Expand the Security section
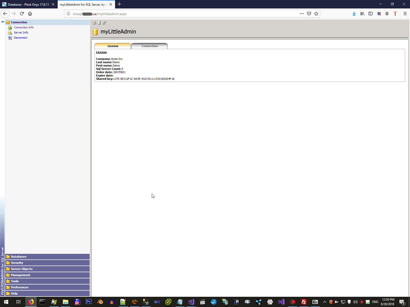This screenshot has width=410, height=307. 47,263
